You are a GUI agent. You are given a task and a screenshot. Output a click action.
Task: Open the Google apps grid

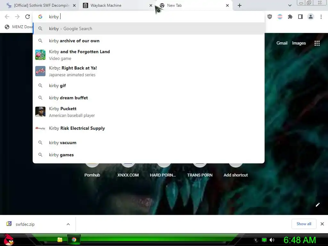coord(317,43)
